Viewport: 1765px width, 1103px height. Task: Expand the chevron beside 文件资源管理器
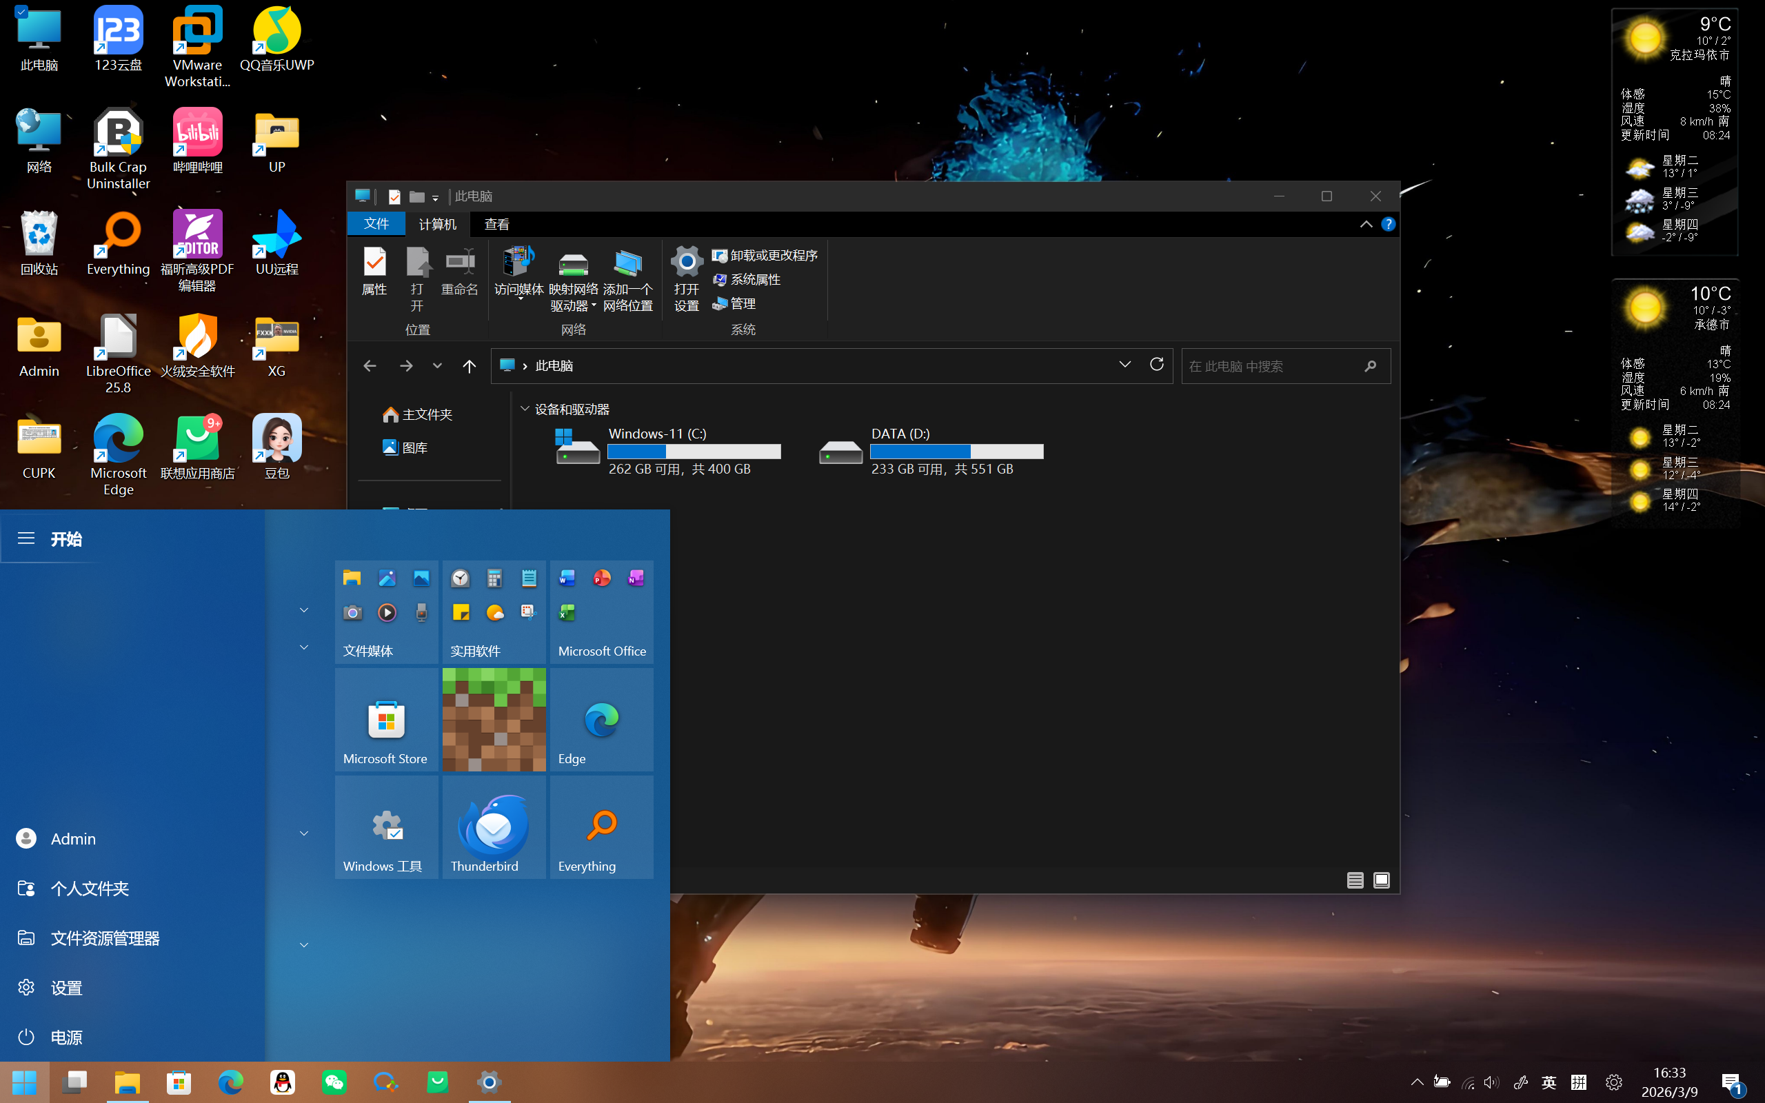pyautogui.click(x=304, y=944)
